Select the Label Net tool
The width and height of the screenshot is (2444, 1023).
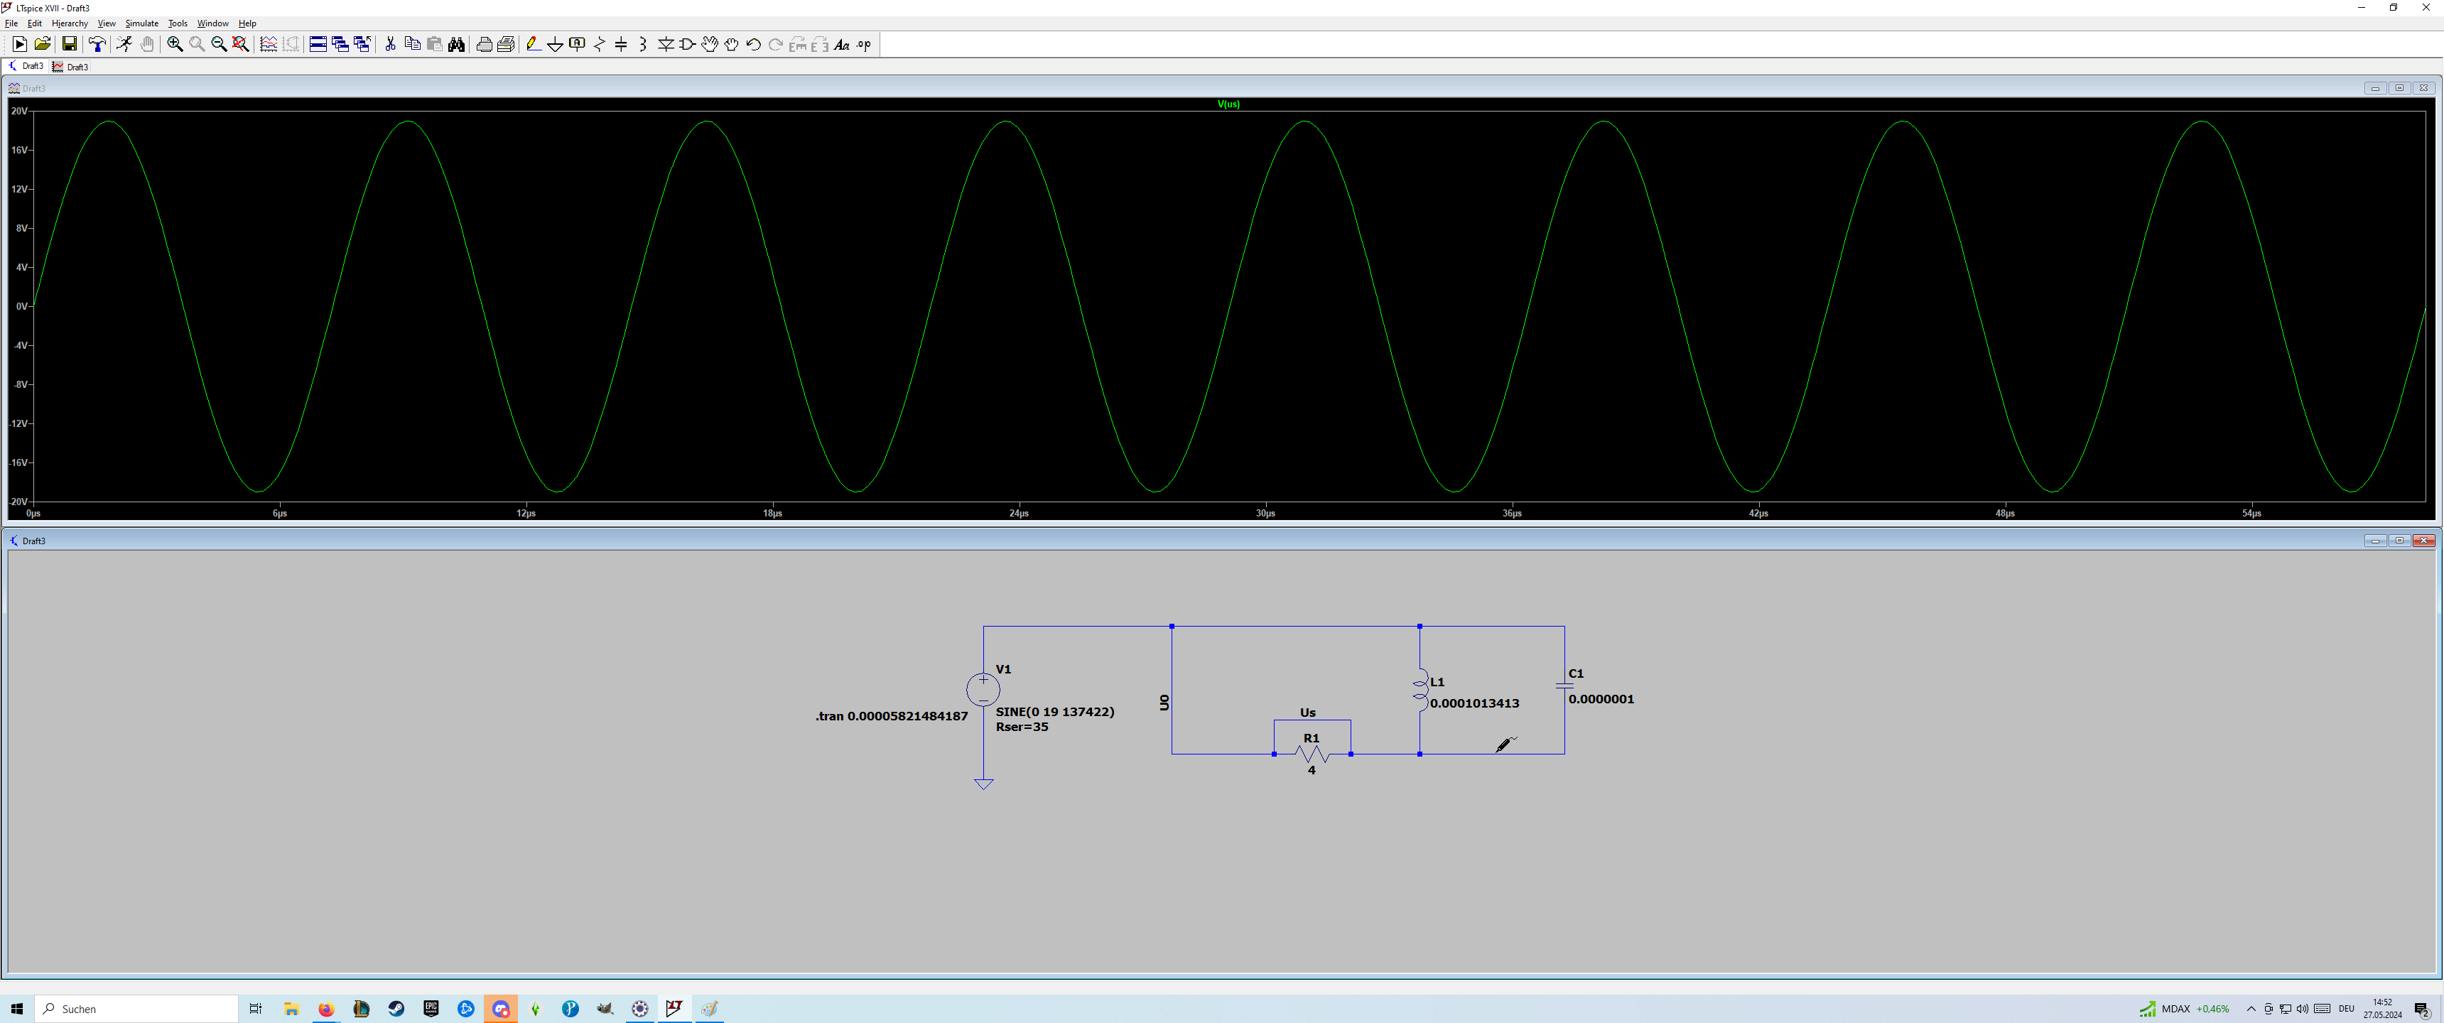pyautogui.click(x=577, y=45)
